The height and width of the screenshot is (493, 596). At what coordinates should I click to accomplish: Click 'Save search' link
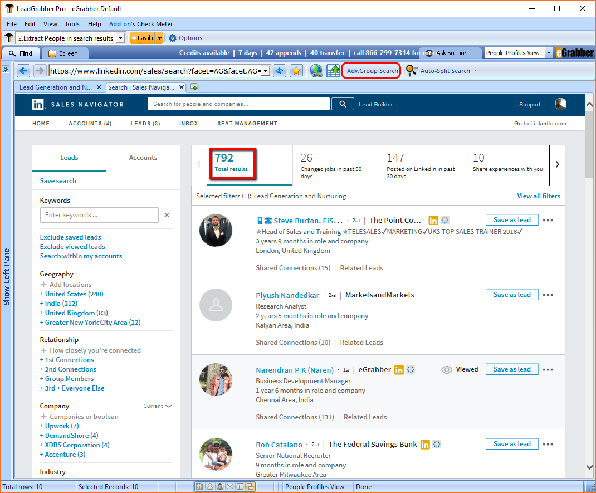coord(58,181)
